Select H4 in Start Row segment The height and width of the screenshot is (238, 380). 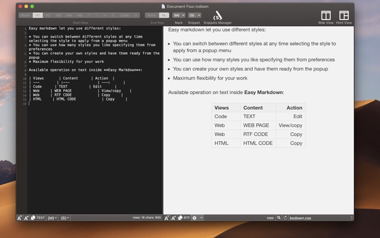[x=69, y=15]
